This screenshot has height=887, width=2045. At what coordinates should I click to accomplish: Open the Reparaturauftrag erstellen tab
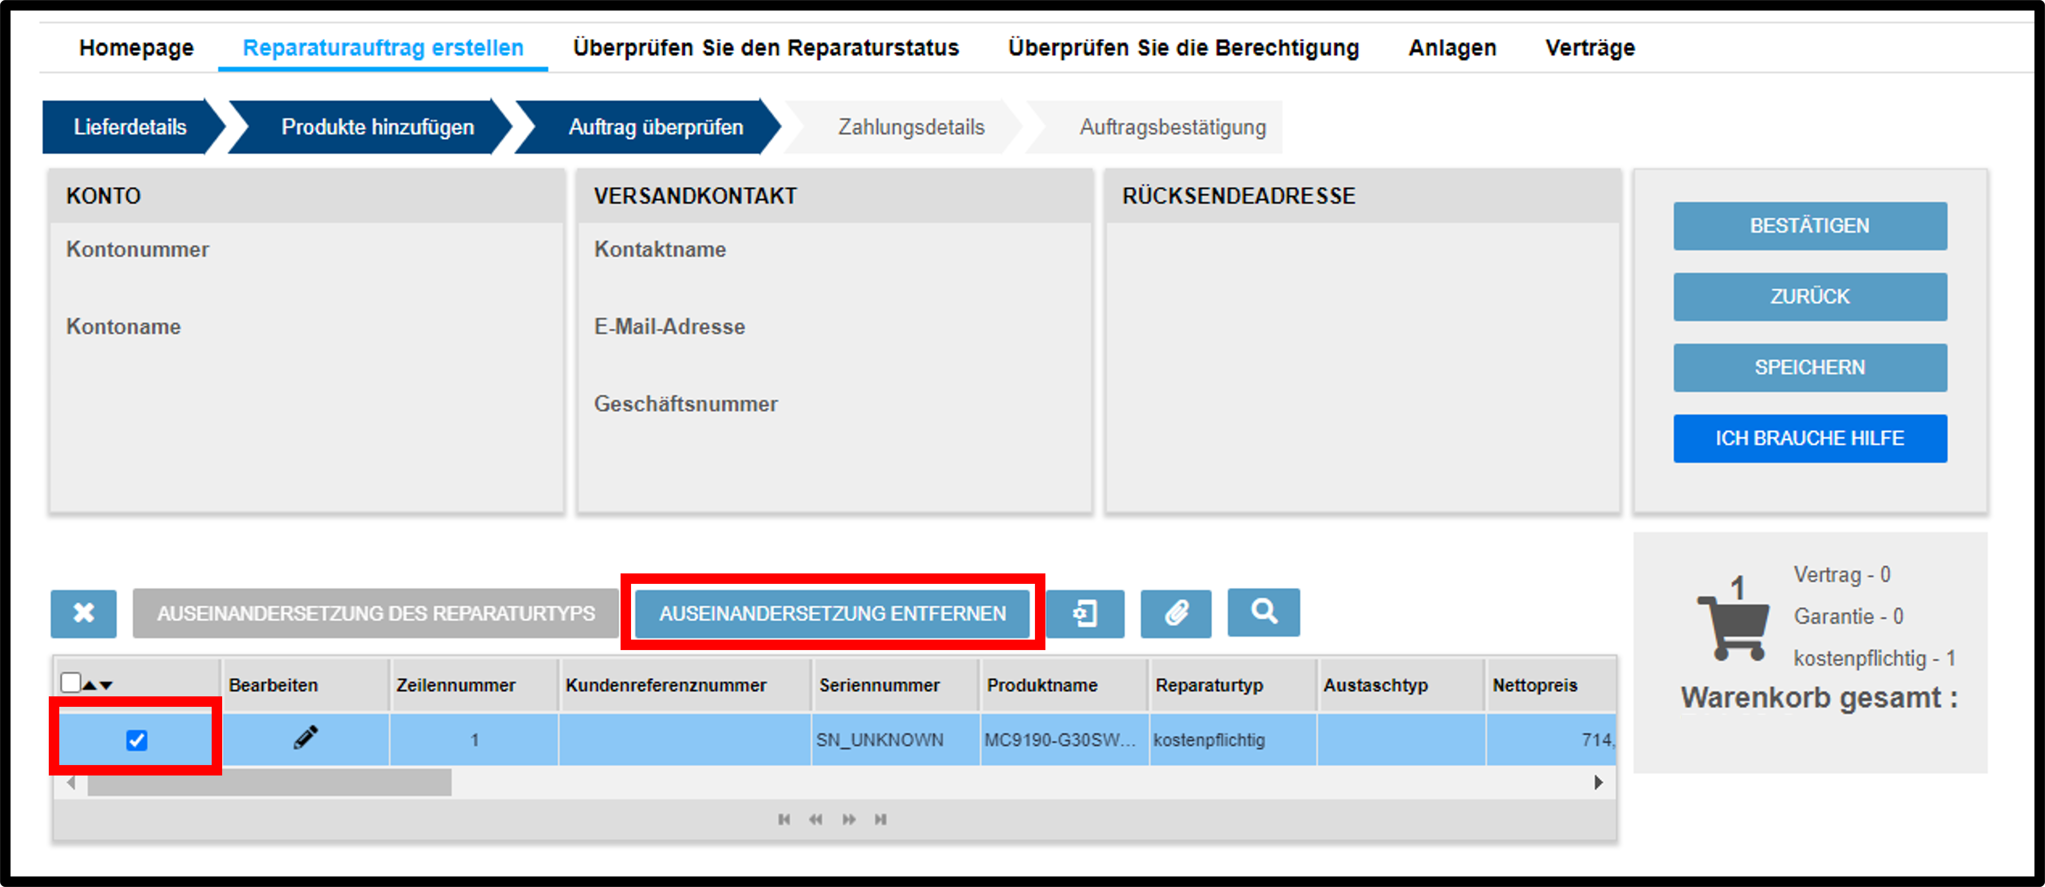click(383, 48)
